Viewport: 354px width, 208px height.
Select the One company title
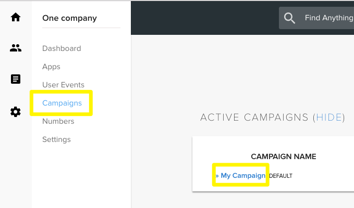pyautogui.click(x=69, y=18)
